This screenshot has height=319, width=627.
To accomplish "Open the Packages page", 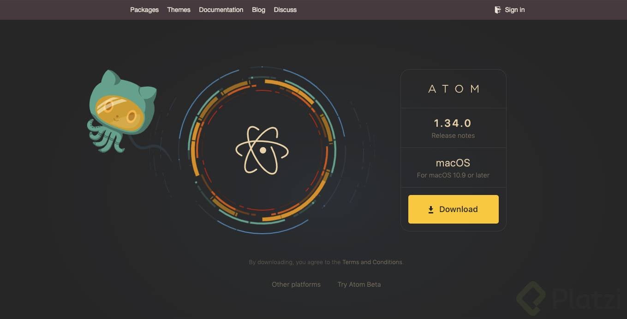I will tap(144, 10).
